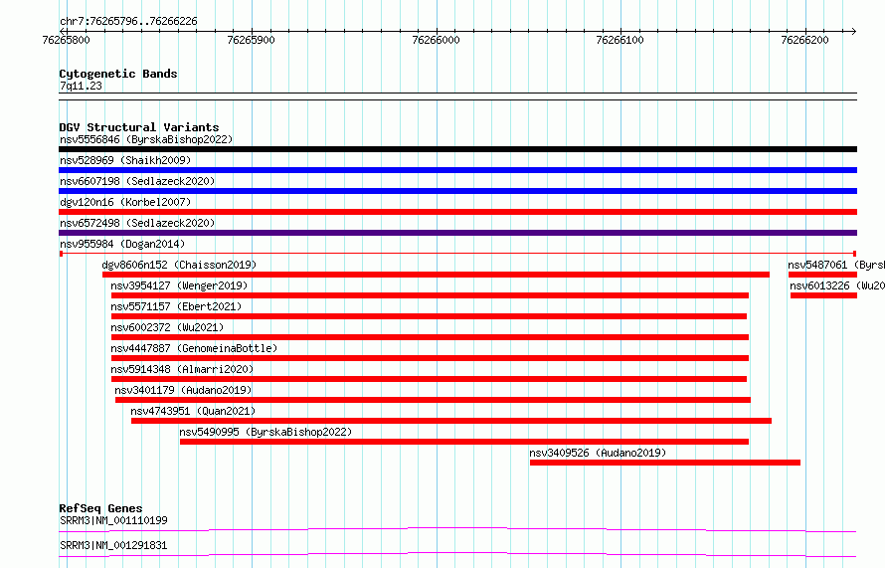Select the black nsv5556846 variant bar
The height and width of the screenshot is (568, 885).
457,149
